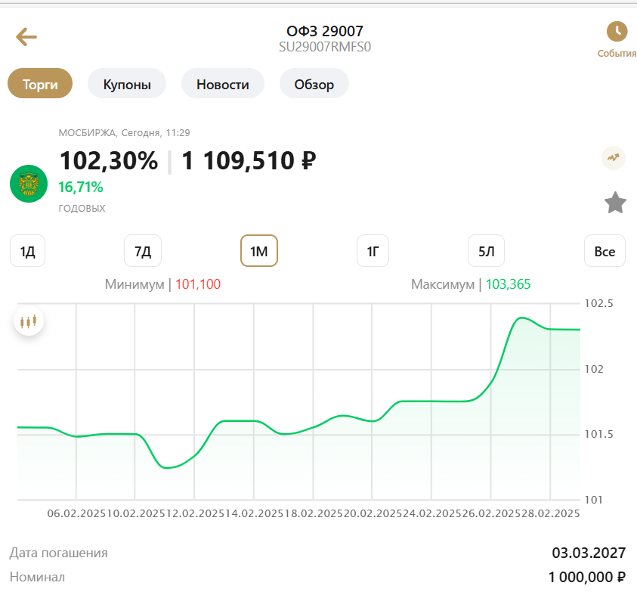Select the 1М chart period
This screenshot has height=592, width=637.
tap(259, 251)
